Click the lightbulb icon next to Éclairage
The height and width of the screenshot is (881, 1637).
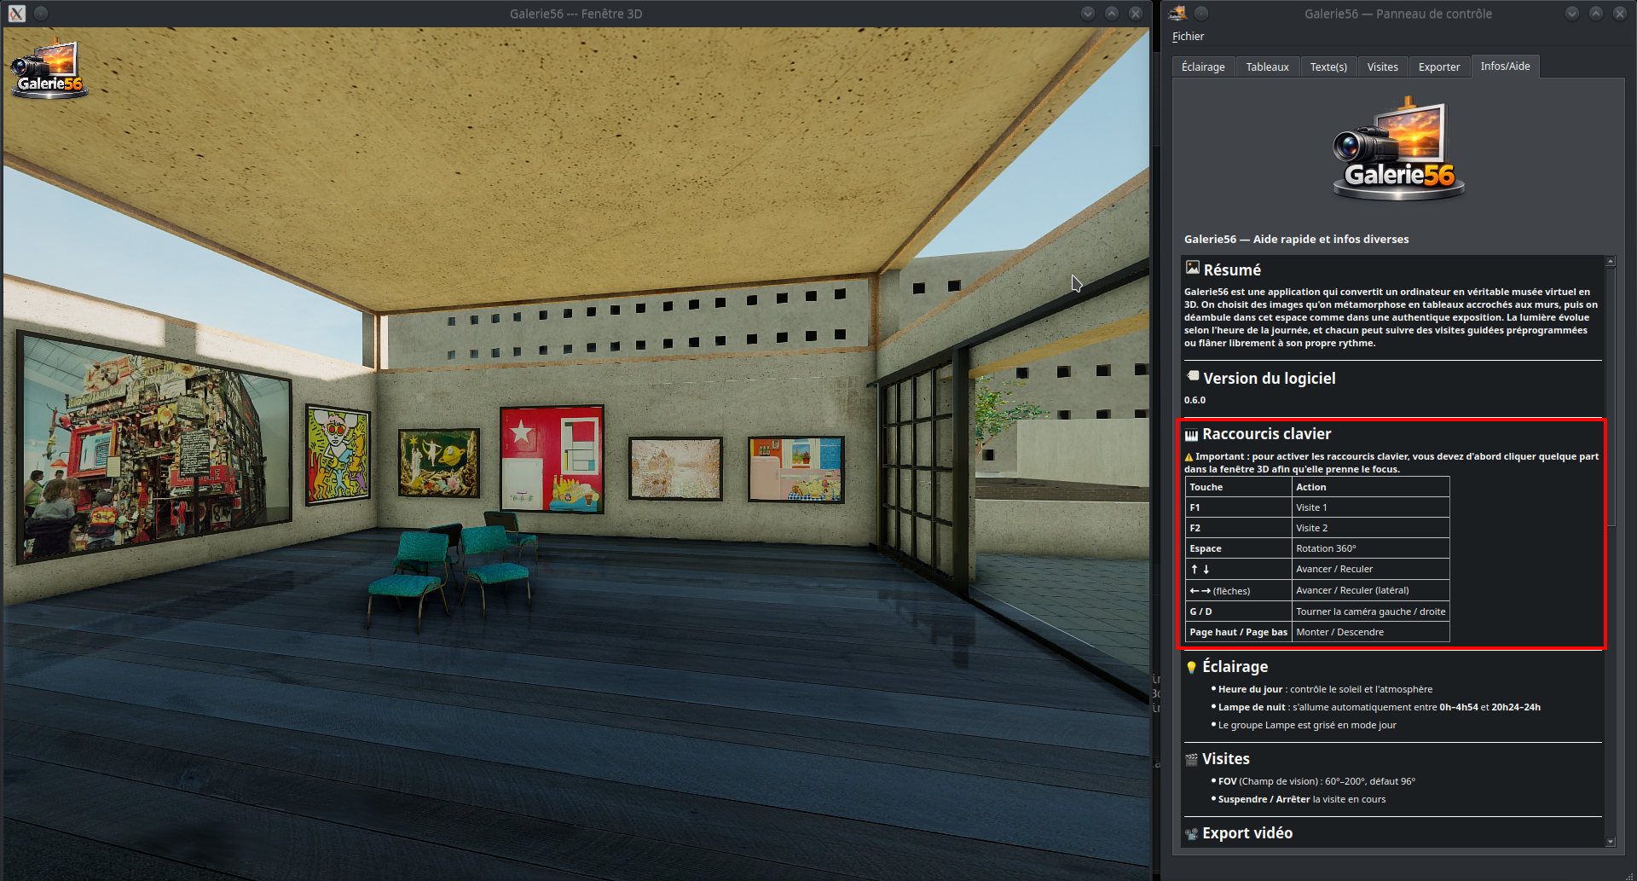(x=1191, y=667)
